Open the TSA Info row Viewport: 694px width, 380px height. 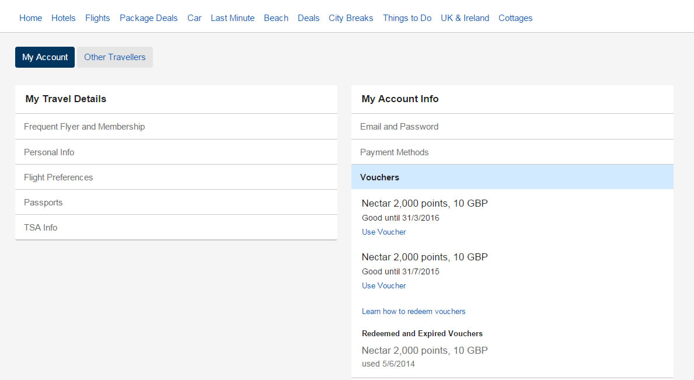click(40, 228)
